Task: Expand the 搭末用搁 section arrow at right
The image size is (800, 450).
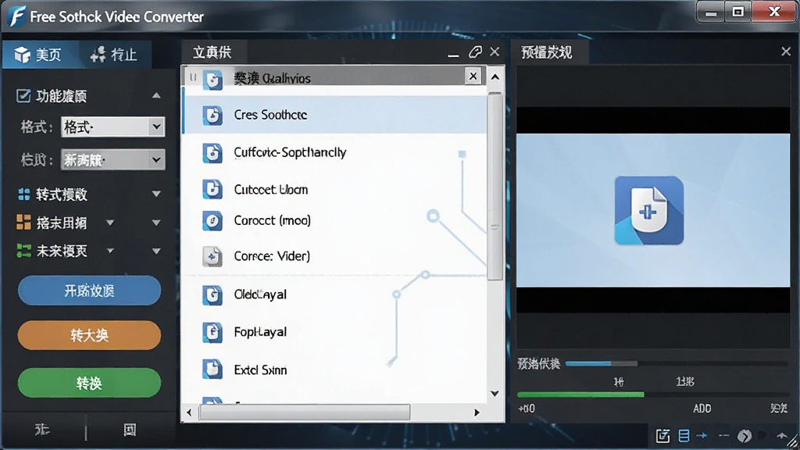Action: (156, 223)
